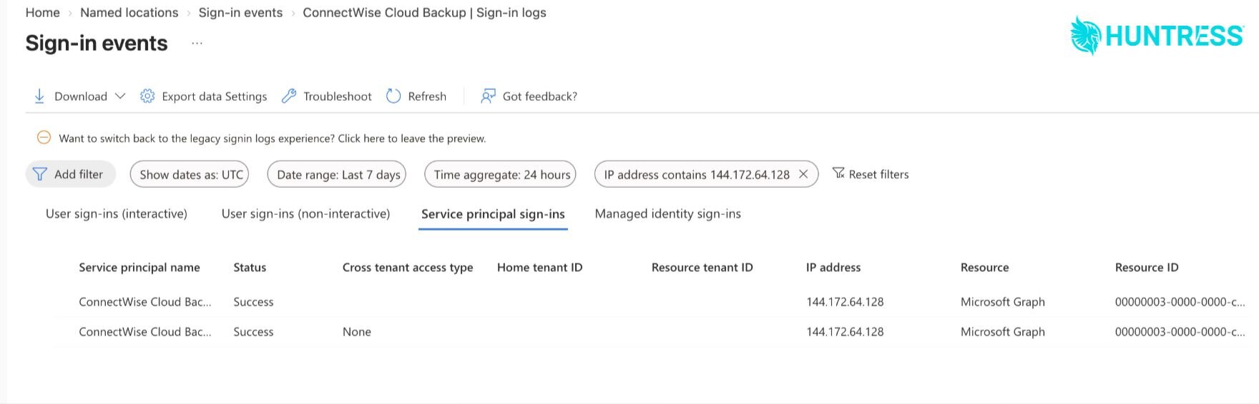Open Date range: Last 7 days filter

tap(337, 174)
